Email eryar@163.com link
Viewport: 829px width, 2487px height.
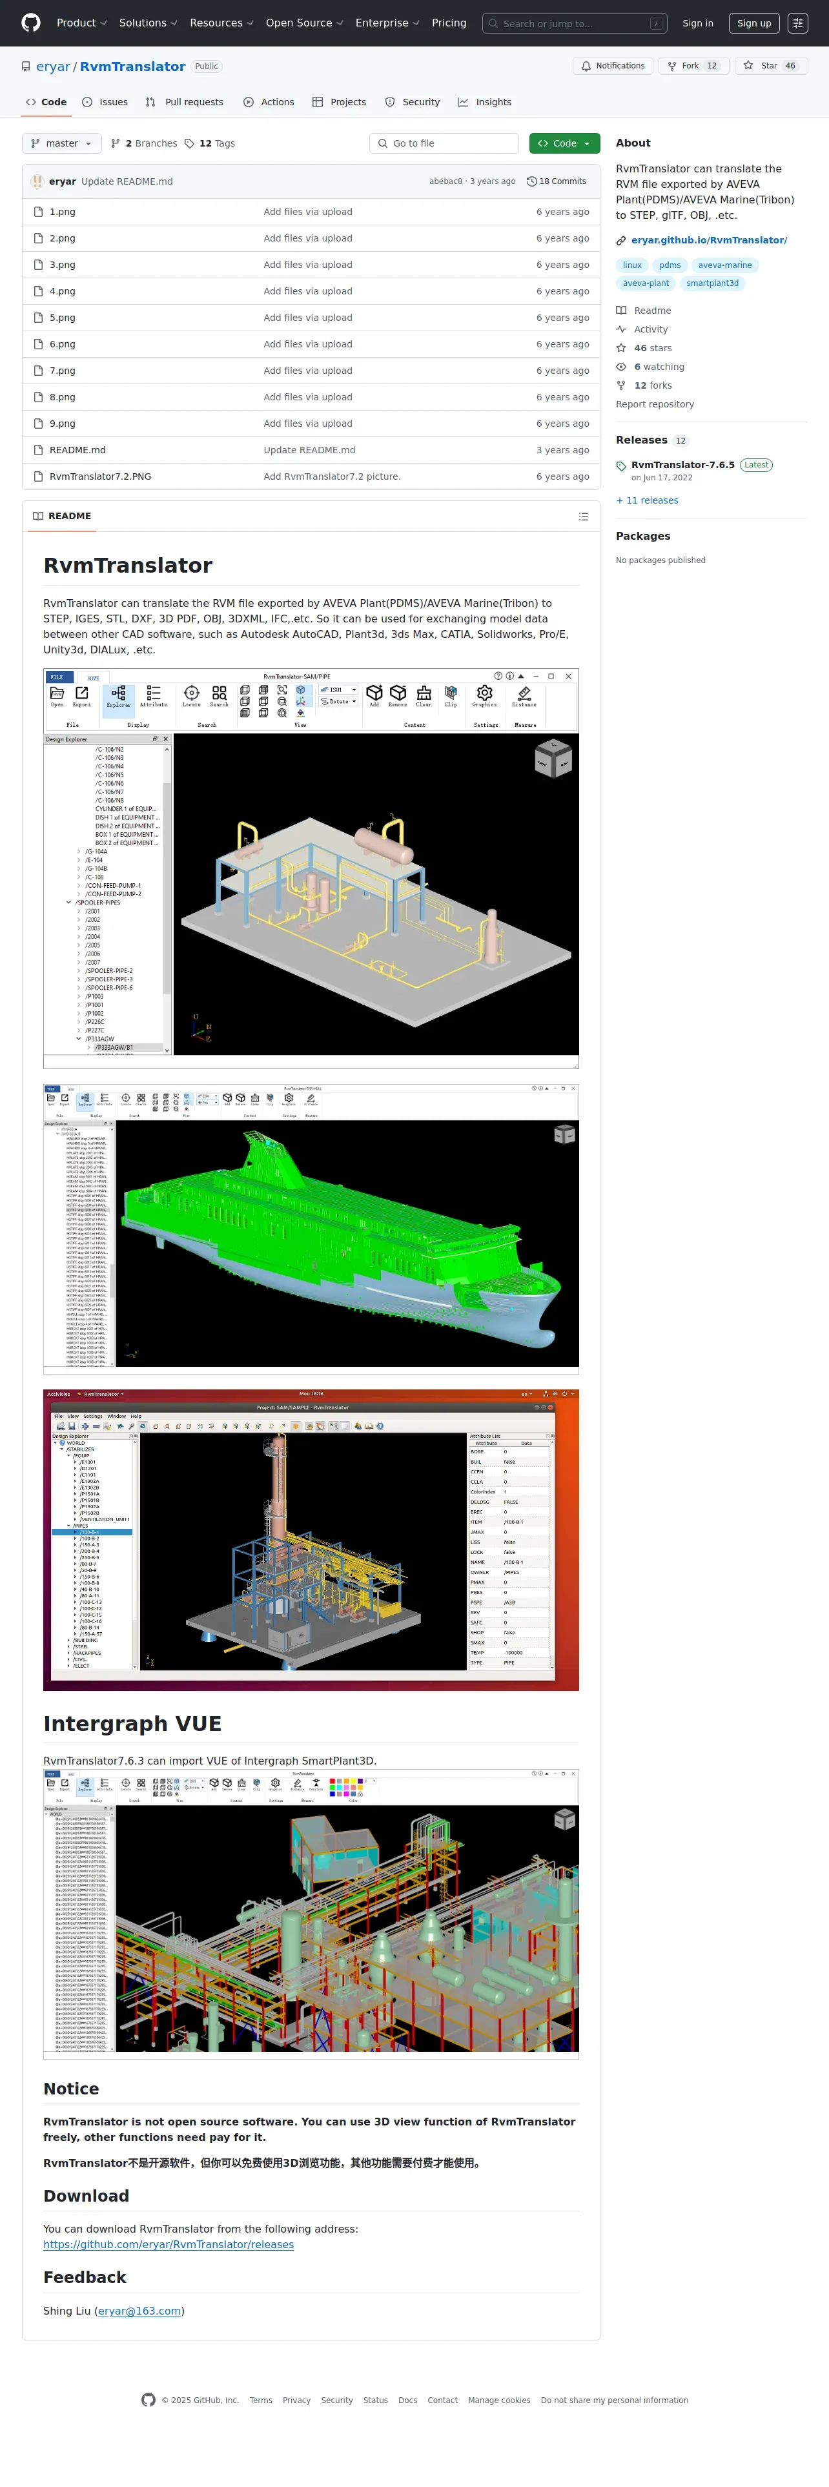[140, 2311]
